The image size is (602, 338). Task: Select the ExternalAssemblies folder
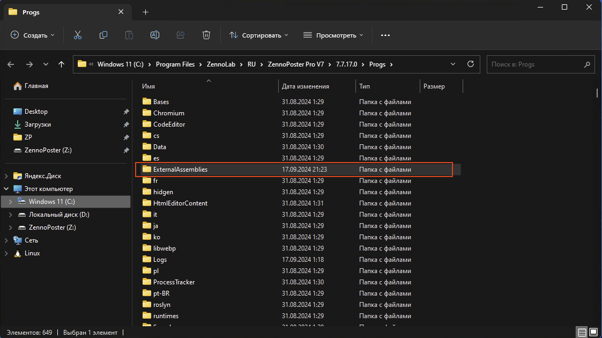[x=180, y=170]
